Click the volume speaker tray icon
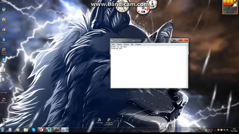This screenshot has height=134, width=239. click(227, 130)
